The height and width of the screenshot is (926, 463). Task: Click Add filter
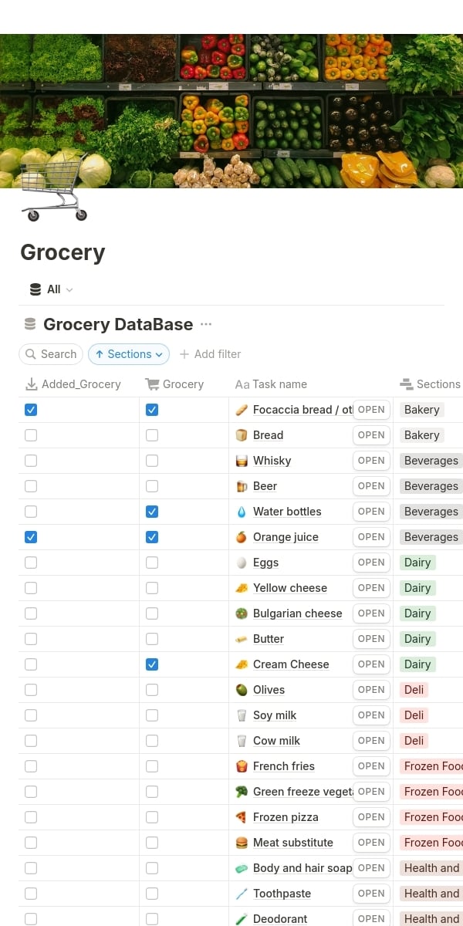click(x=210, y=354)
